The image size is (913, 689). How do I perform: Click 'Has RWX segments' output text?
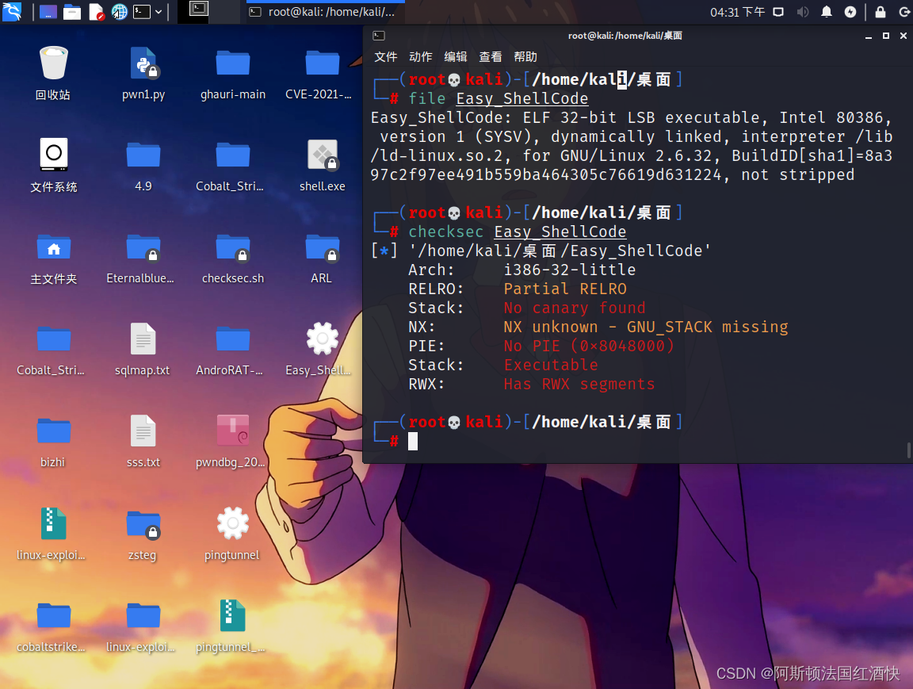579,384
